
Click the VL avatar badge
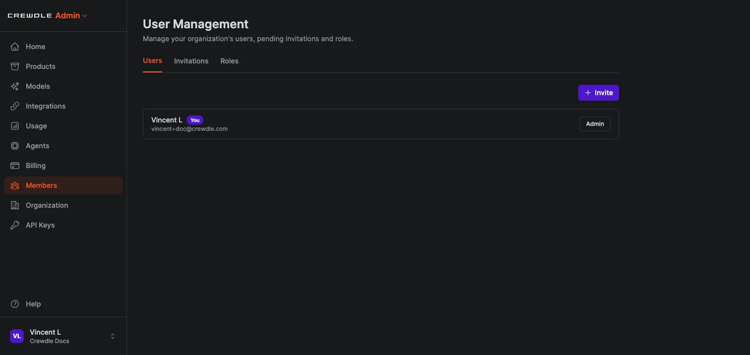click(x=17, y=336)
